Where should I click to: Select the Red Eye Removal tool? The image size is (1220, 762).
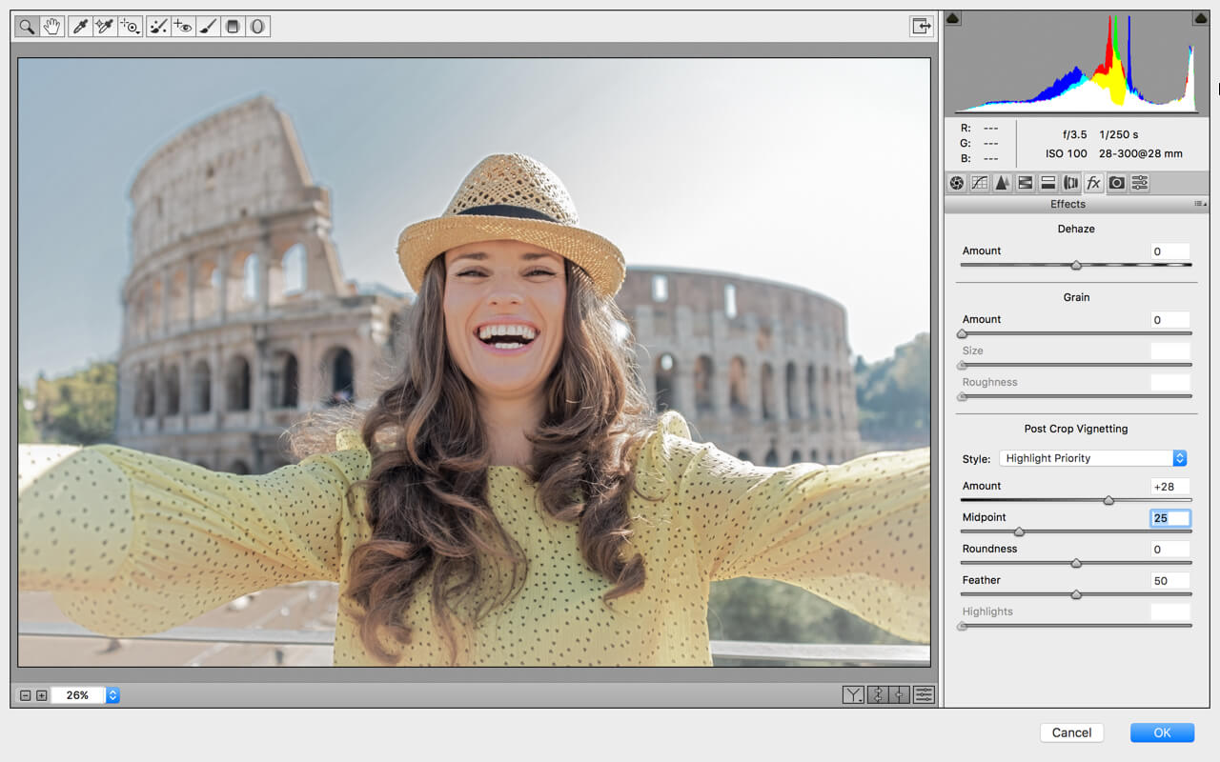point(183,27)
